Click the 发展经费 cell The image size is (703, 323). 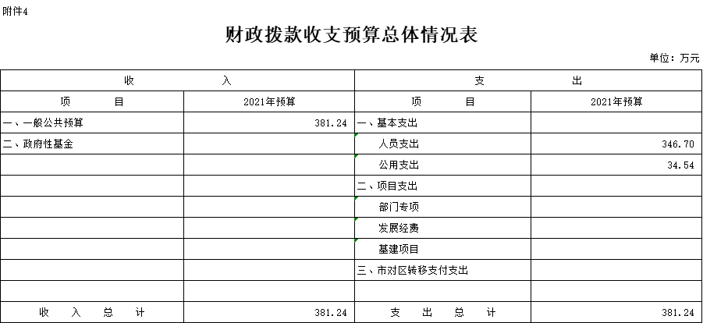tap(443, 229)
